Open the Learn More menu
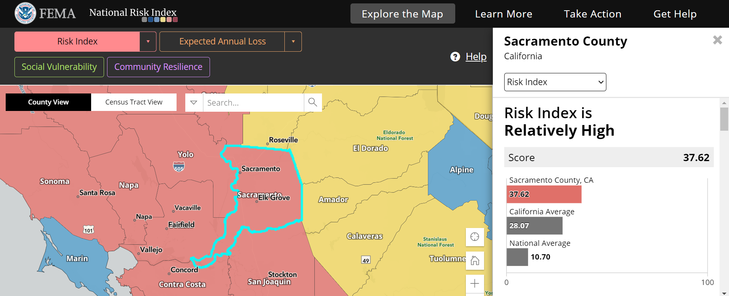The image size is (729, 296). (503, 14)
